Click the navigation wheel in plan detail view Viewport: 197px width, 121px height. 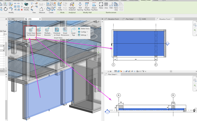click(195, 80)
